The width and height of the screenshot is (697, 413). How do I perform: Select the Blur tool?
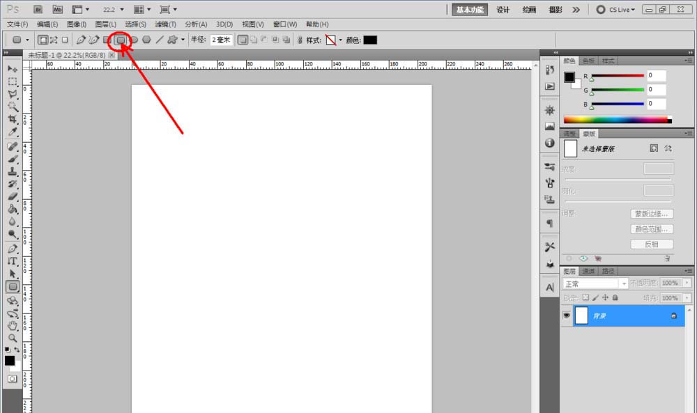pos(13,221)
